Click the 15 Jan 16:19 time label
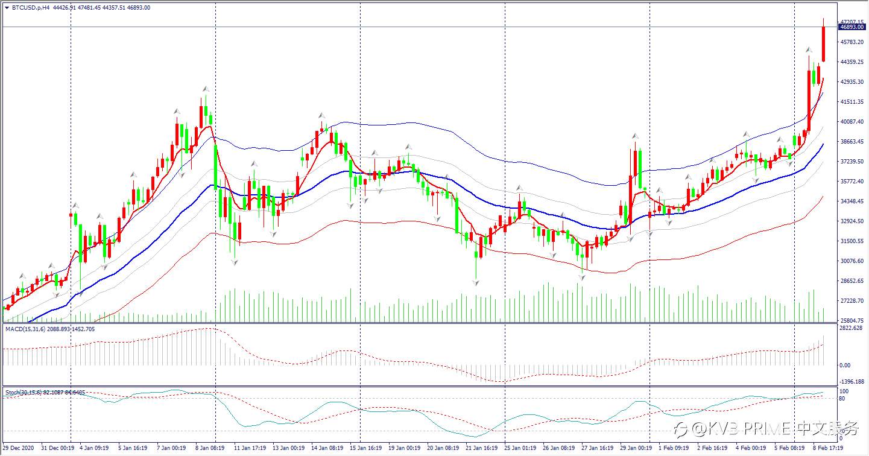869x456 pixels. point(365,448)
